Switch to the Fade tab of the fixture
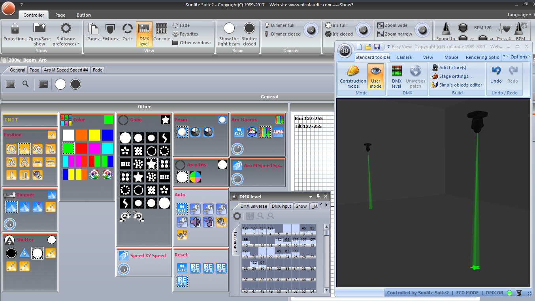Image resolution: width=535 pixels, height=301 pixels. point(98,70)
